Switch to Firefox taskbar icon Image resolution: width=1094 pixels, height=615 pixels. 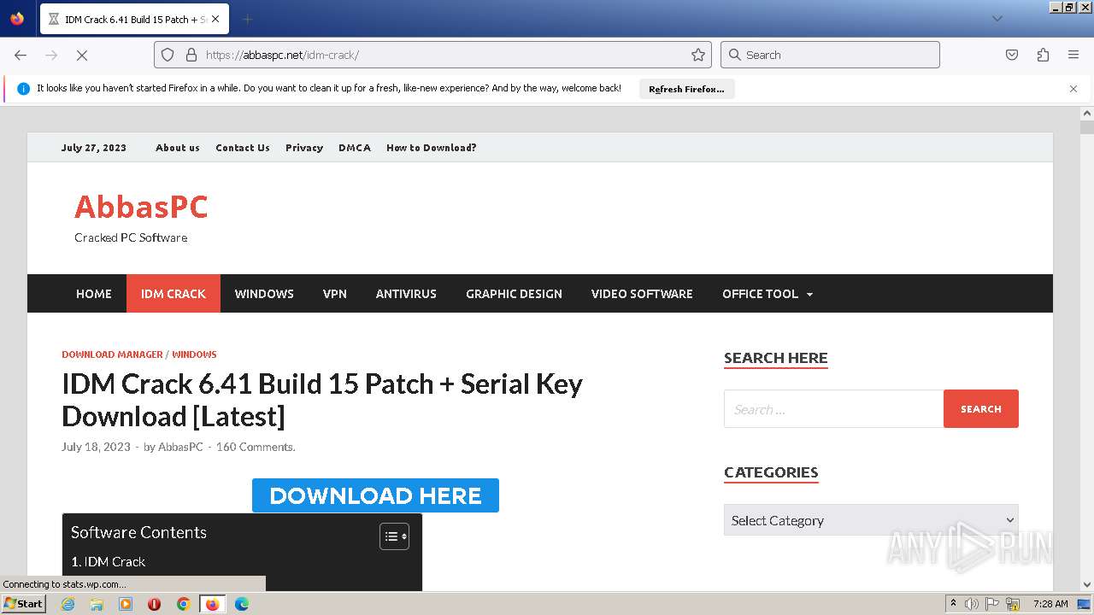click(x=212, y=604)
